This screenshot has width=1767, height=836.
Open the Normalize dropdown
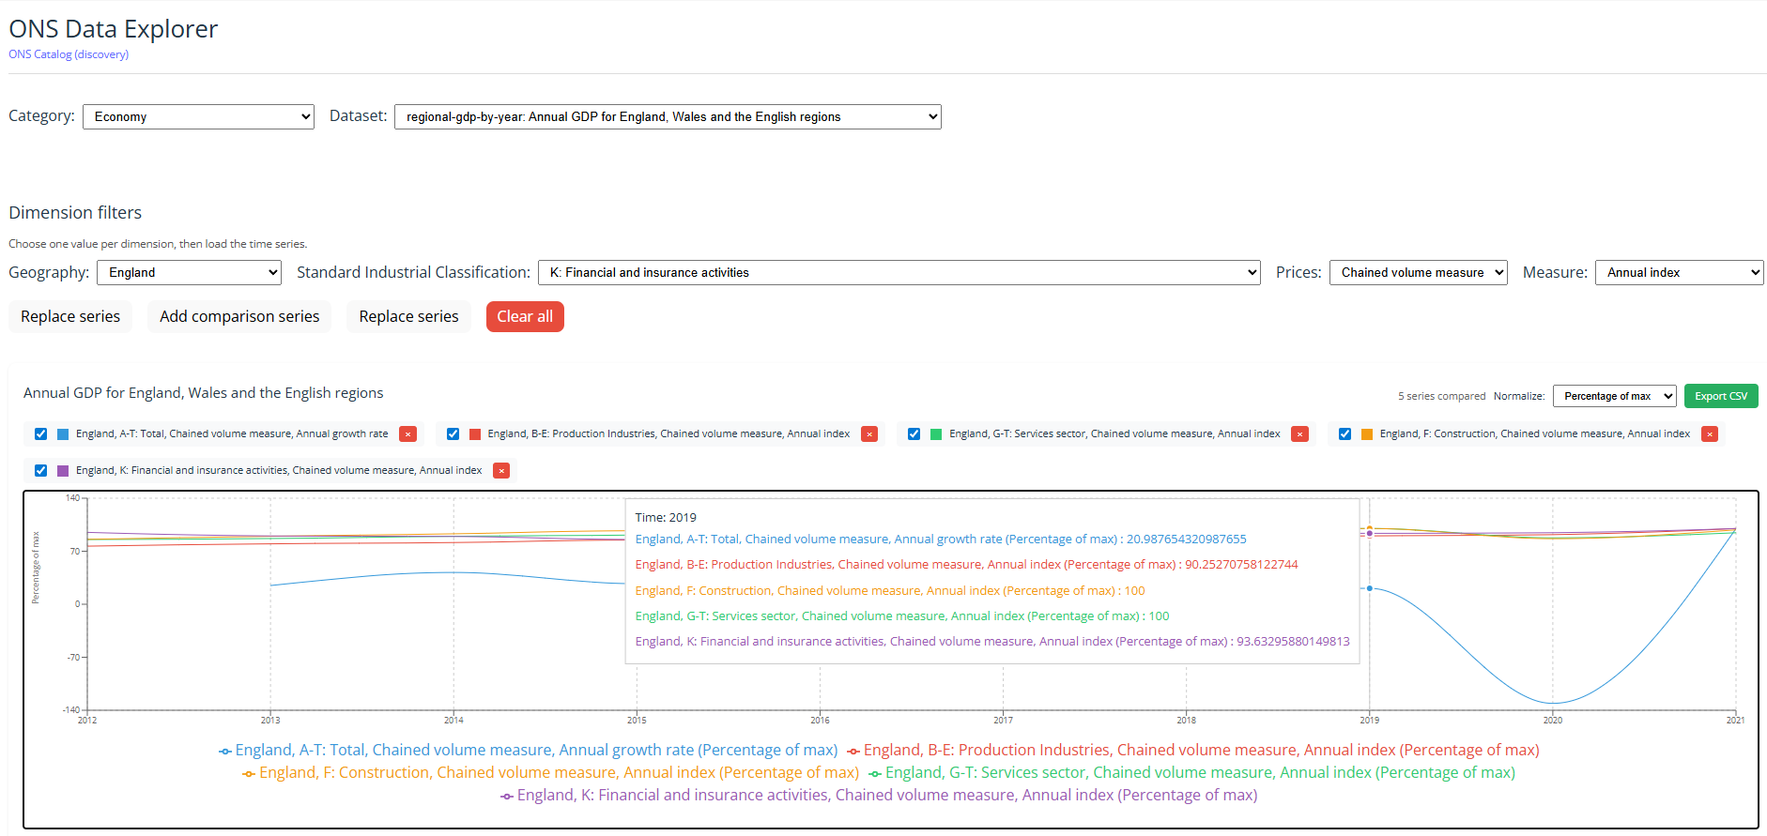tap(1614, 396)
